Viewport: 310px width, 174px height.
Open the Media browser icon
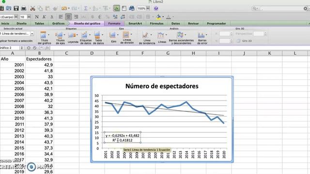point(131,8)
